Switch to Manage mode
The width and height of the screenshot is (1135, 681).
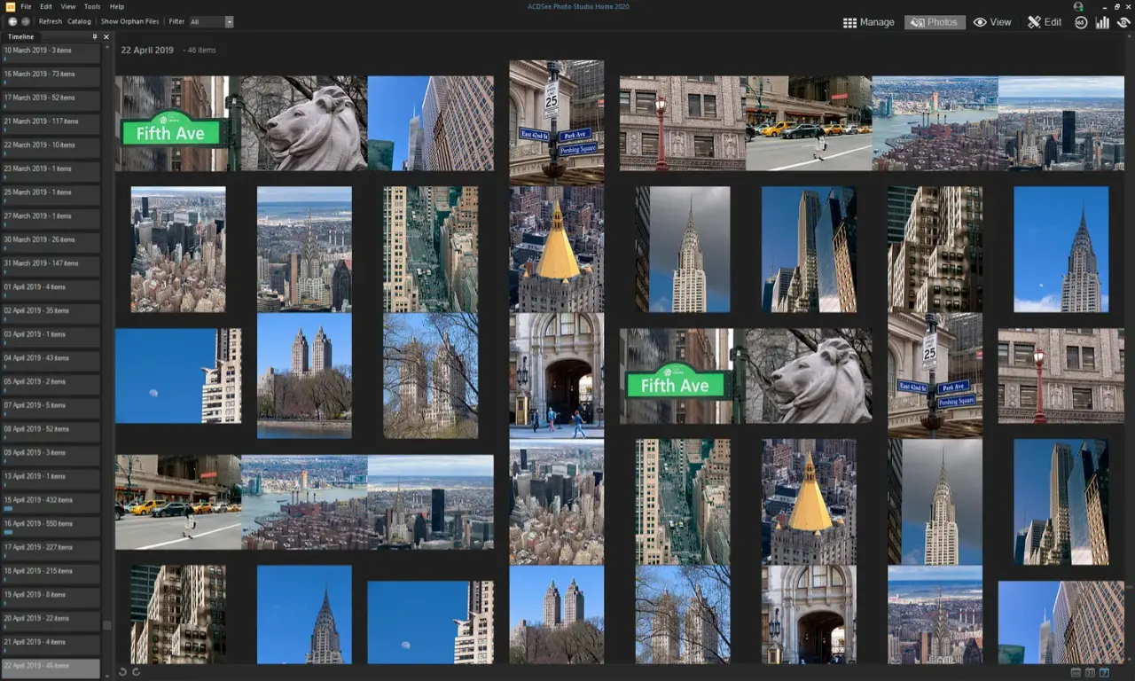pyautogui.click(x=868, y=22)
